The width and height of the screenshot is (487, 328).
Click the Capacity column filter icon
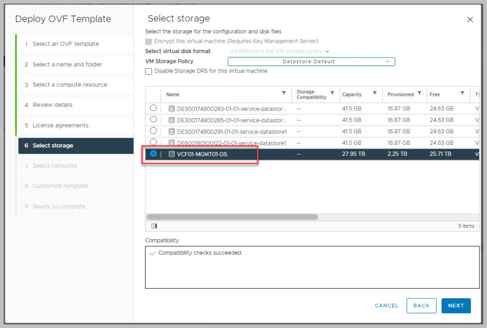click(x=375, y=93)
